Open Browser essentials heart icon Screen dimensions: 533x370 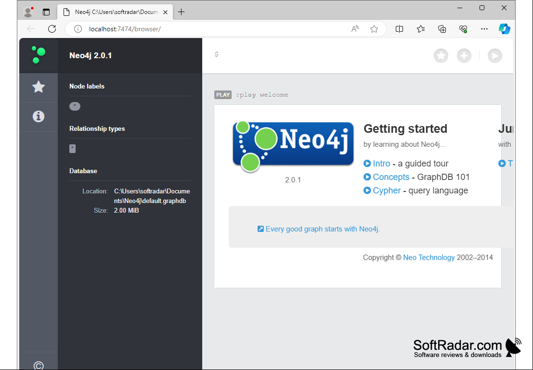[x=463, y=29]
